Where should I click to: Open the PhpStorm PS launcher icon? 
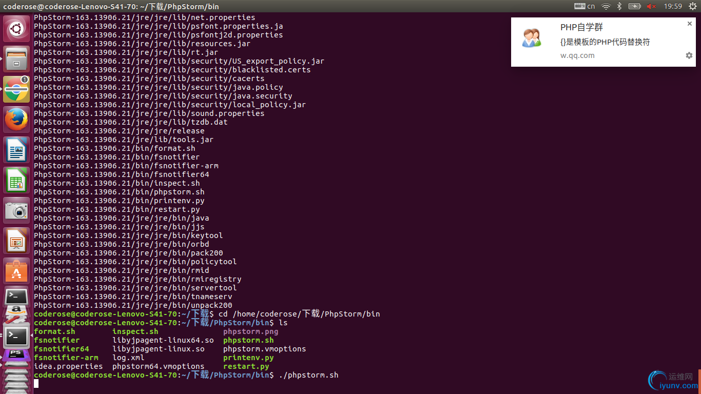click(x=16, y=354)
